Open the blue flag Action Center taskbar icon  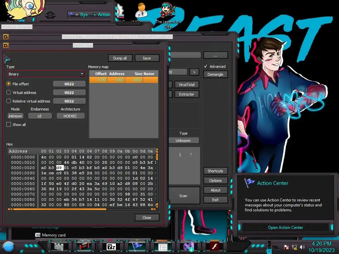click(137, 246)
